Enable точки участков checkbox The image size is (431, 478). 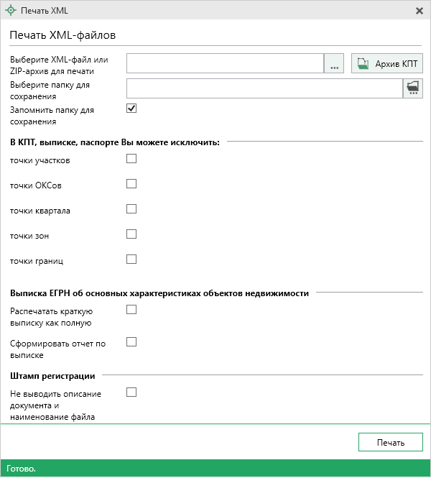coord(131,159)
